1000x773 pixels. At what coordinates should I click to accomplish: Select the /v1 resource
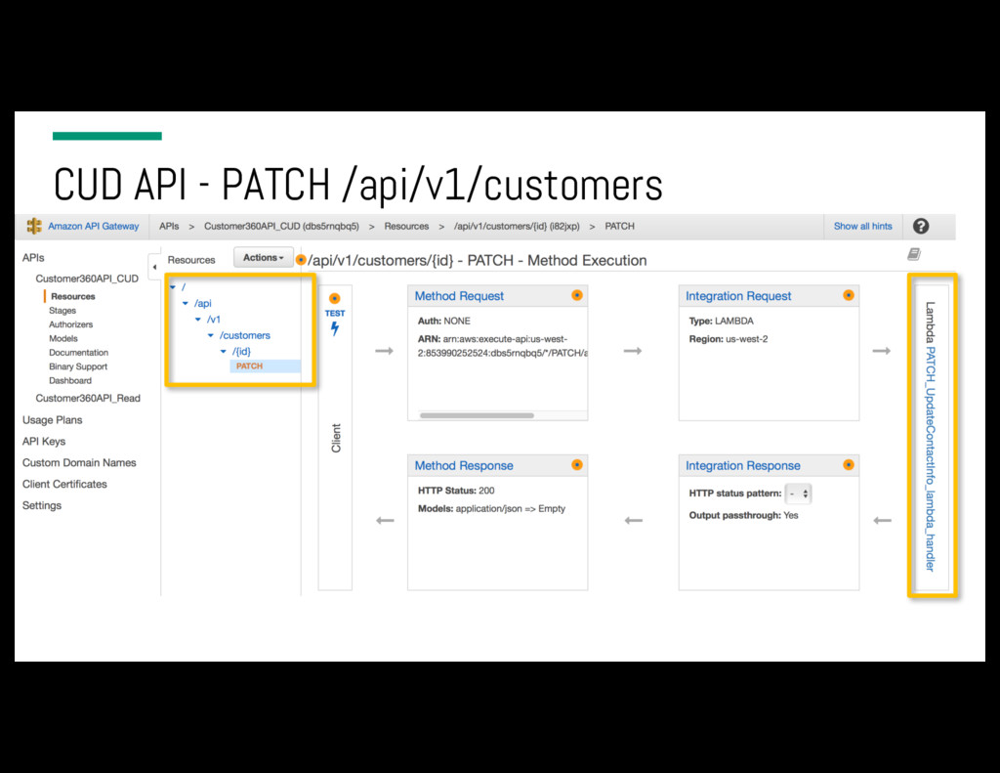(x=214, y=320)
